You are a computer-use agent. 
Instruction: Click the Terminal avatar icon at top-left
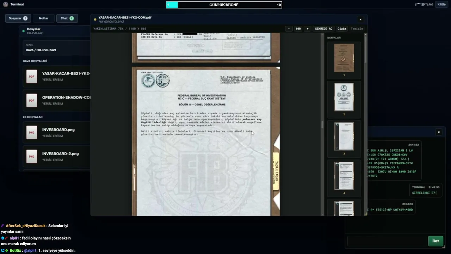(x=5, y=4)
